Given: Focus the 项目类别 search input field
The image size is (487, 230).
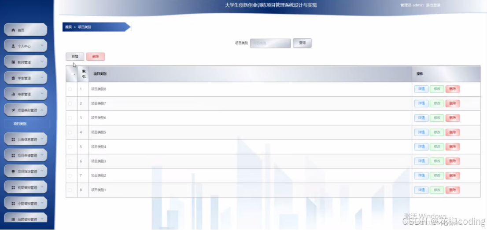Looking at the screenshot, I should 270,43.
